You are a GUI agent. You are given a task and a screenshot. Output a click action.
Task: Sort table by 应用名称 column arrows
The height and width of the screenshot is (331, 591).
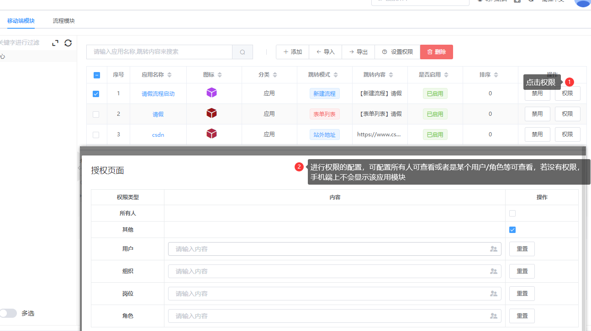(x=169, y=75)
